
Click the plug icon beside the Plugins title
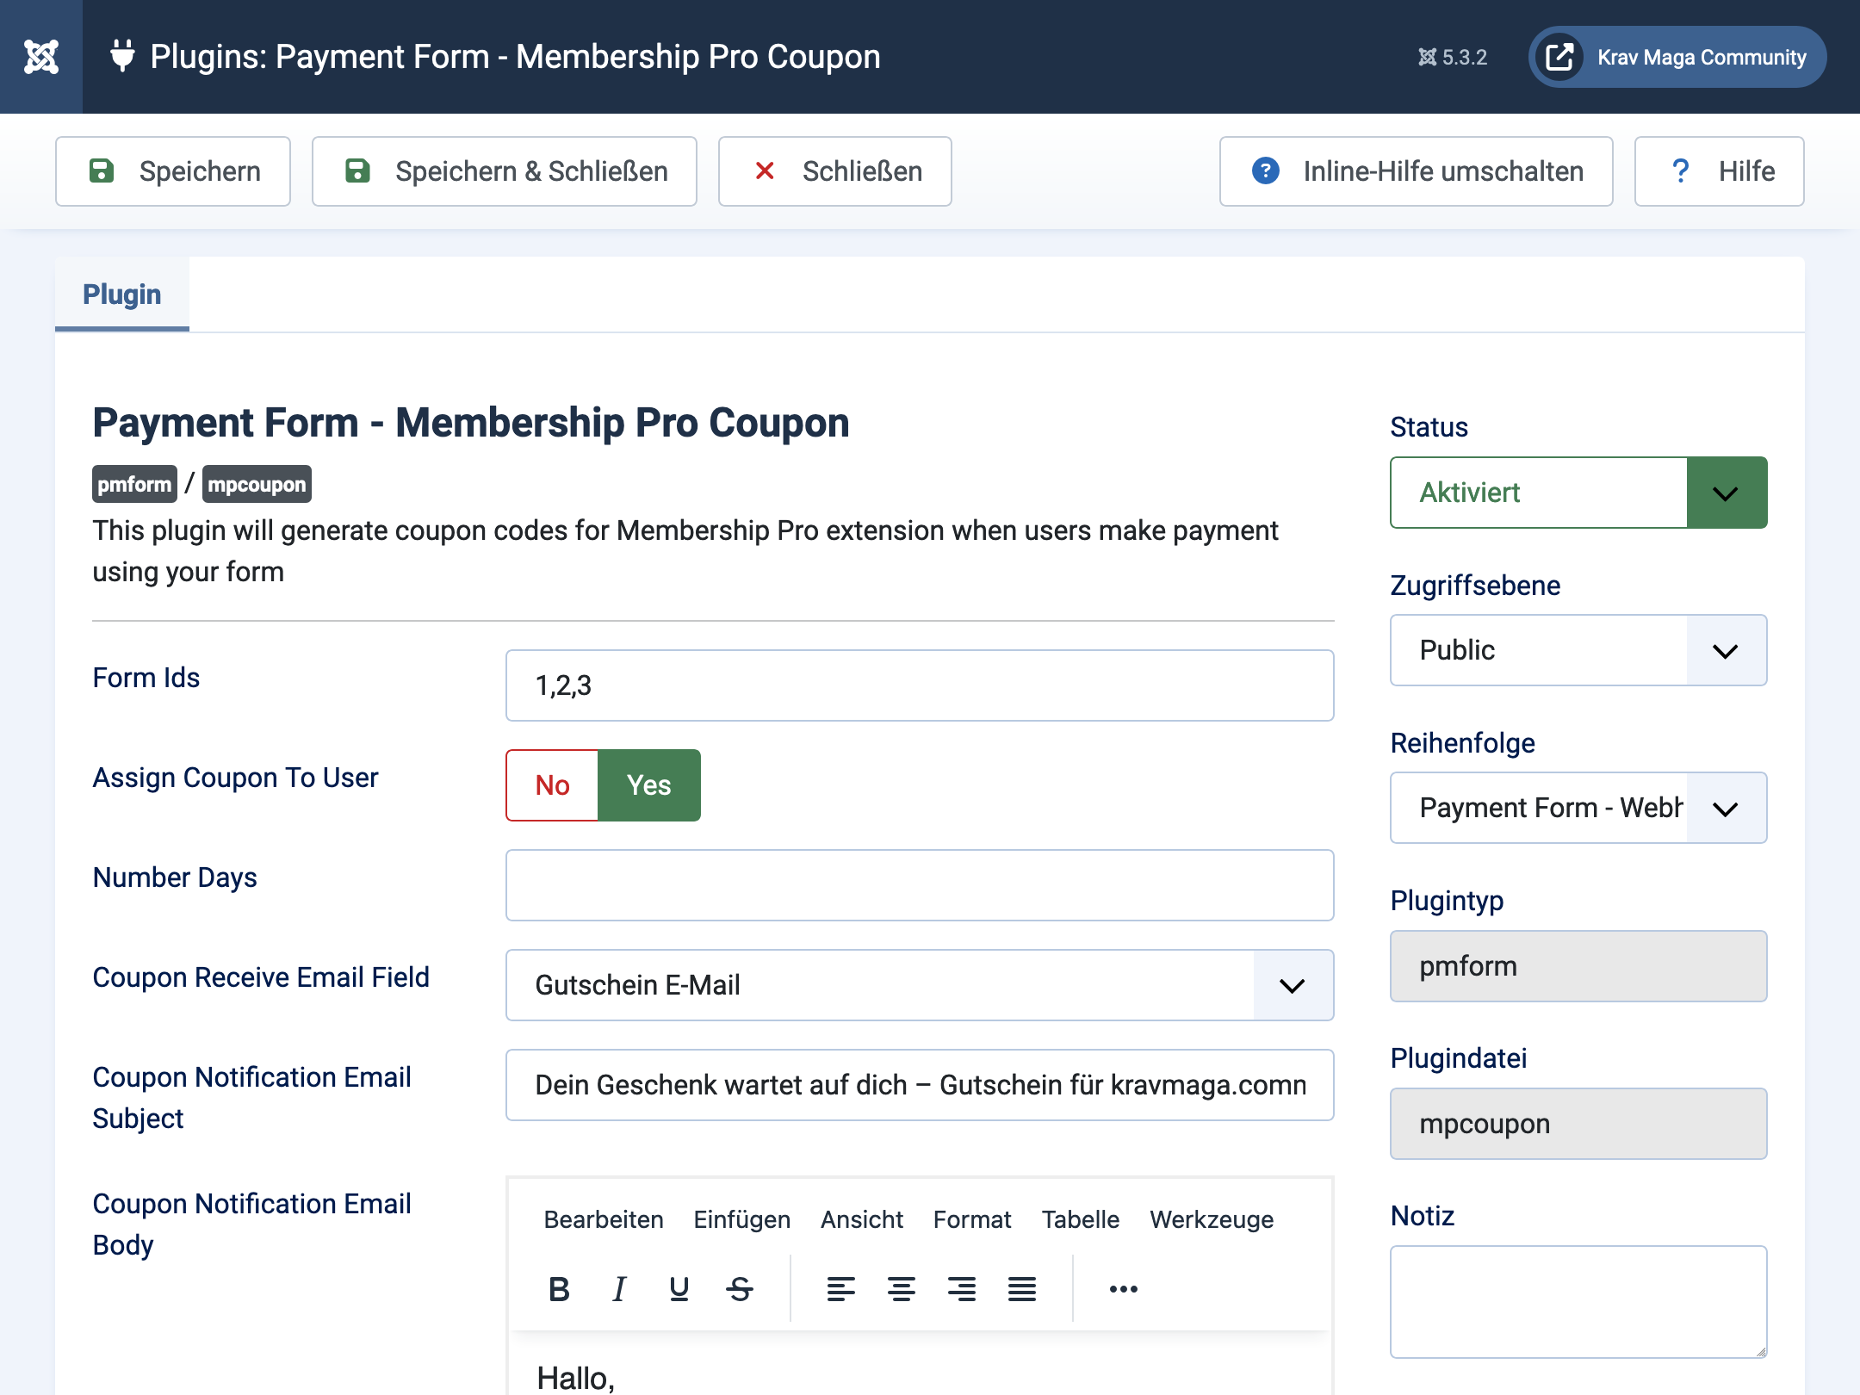tap(123, 56)
